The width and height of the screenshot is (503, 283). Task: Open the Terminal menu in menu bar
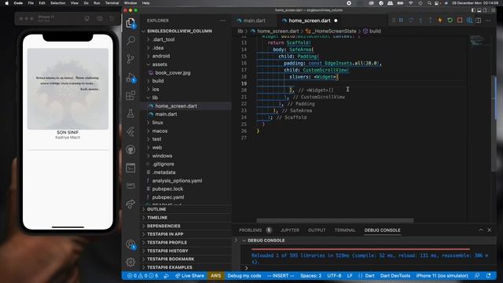click(112, 3)
